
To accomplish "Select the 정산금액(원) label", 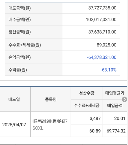I will [x=19, y=32].
